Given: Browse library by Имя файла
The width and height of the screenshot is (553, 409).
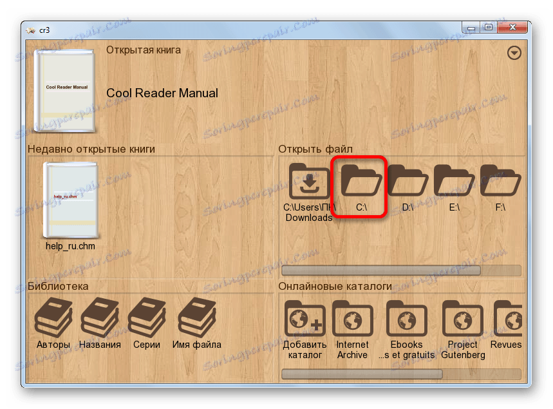Looking at the screenshot, I should pos(197,318).
